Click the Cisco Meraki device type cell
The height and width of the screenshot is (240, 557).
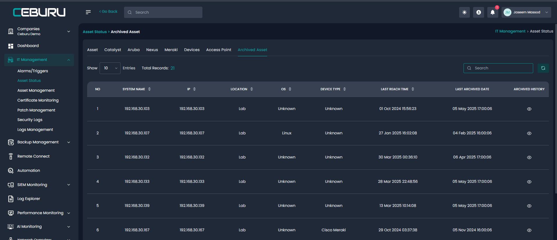pyautogui.click(x=333, y=230)
